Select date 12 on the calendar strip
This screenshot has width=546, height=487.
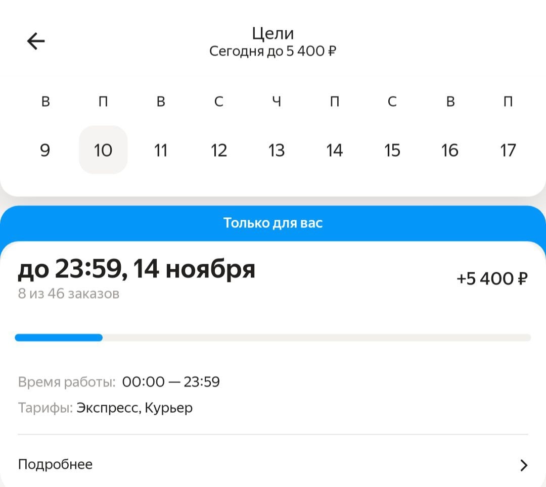coord(218,150)
